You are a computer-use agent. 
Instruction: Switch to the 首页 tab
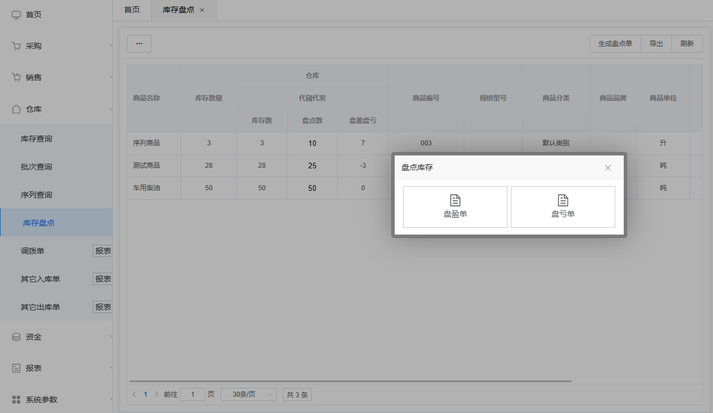point(132,10)
